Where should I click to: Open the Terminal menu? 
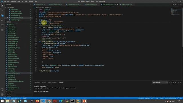pos(31,1)
